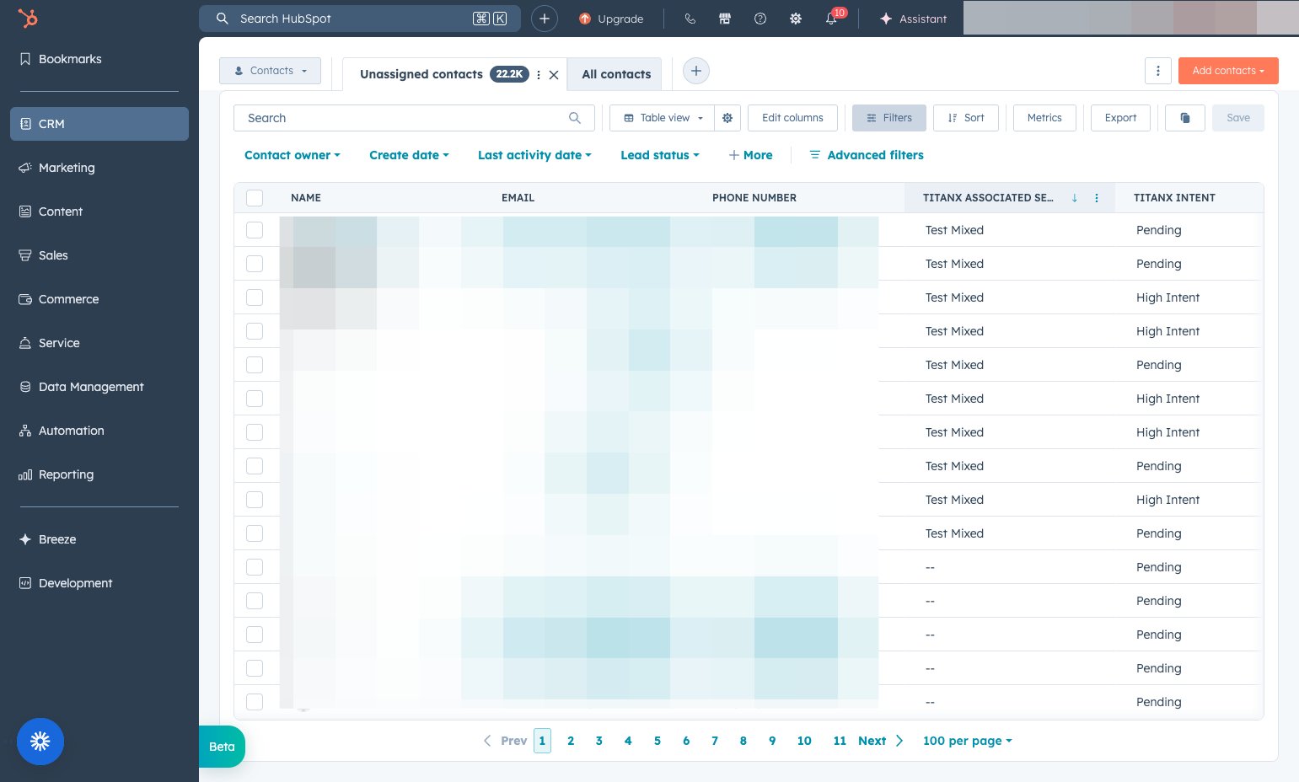Click the Add contacts button

pyautogui.click(x=1228, y=71)
